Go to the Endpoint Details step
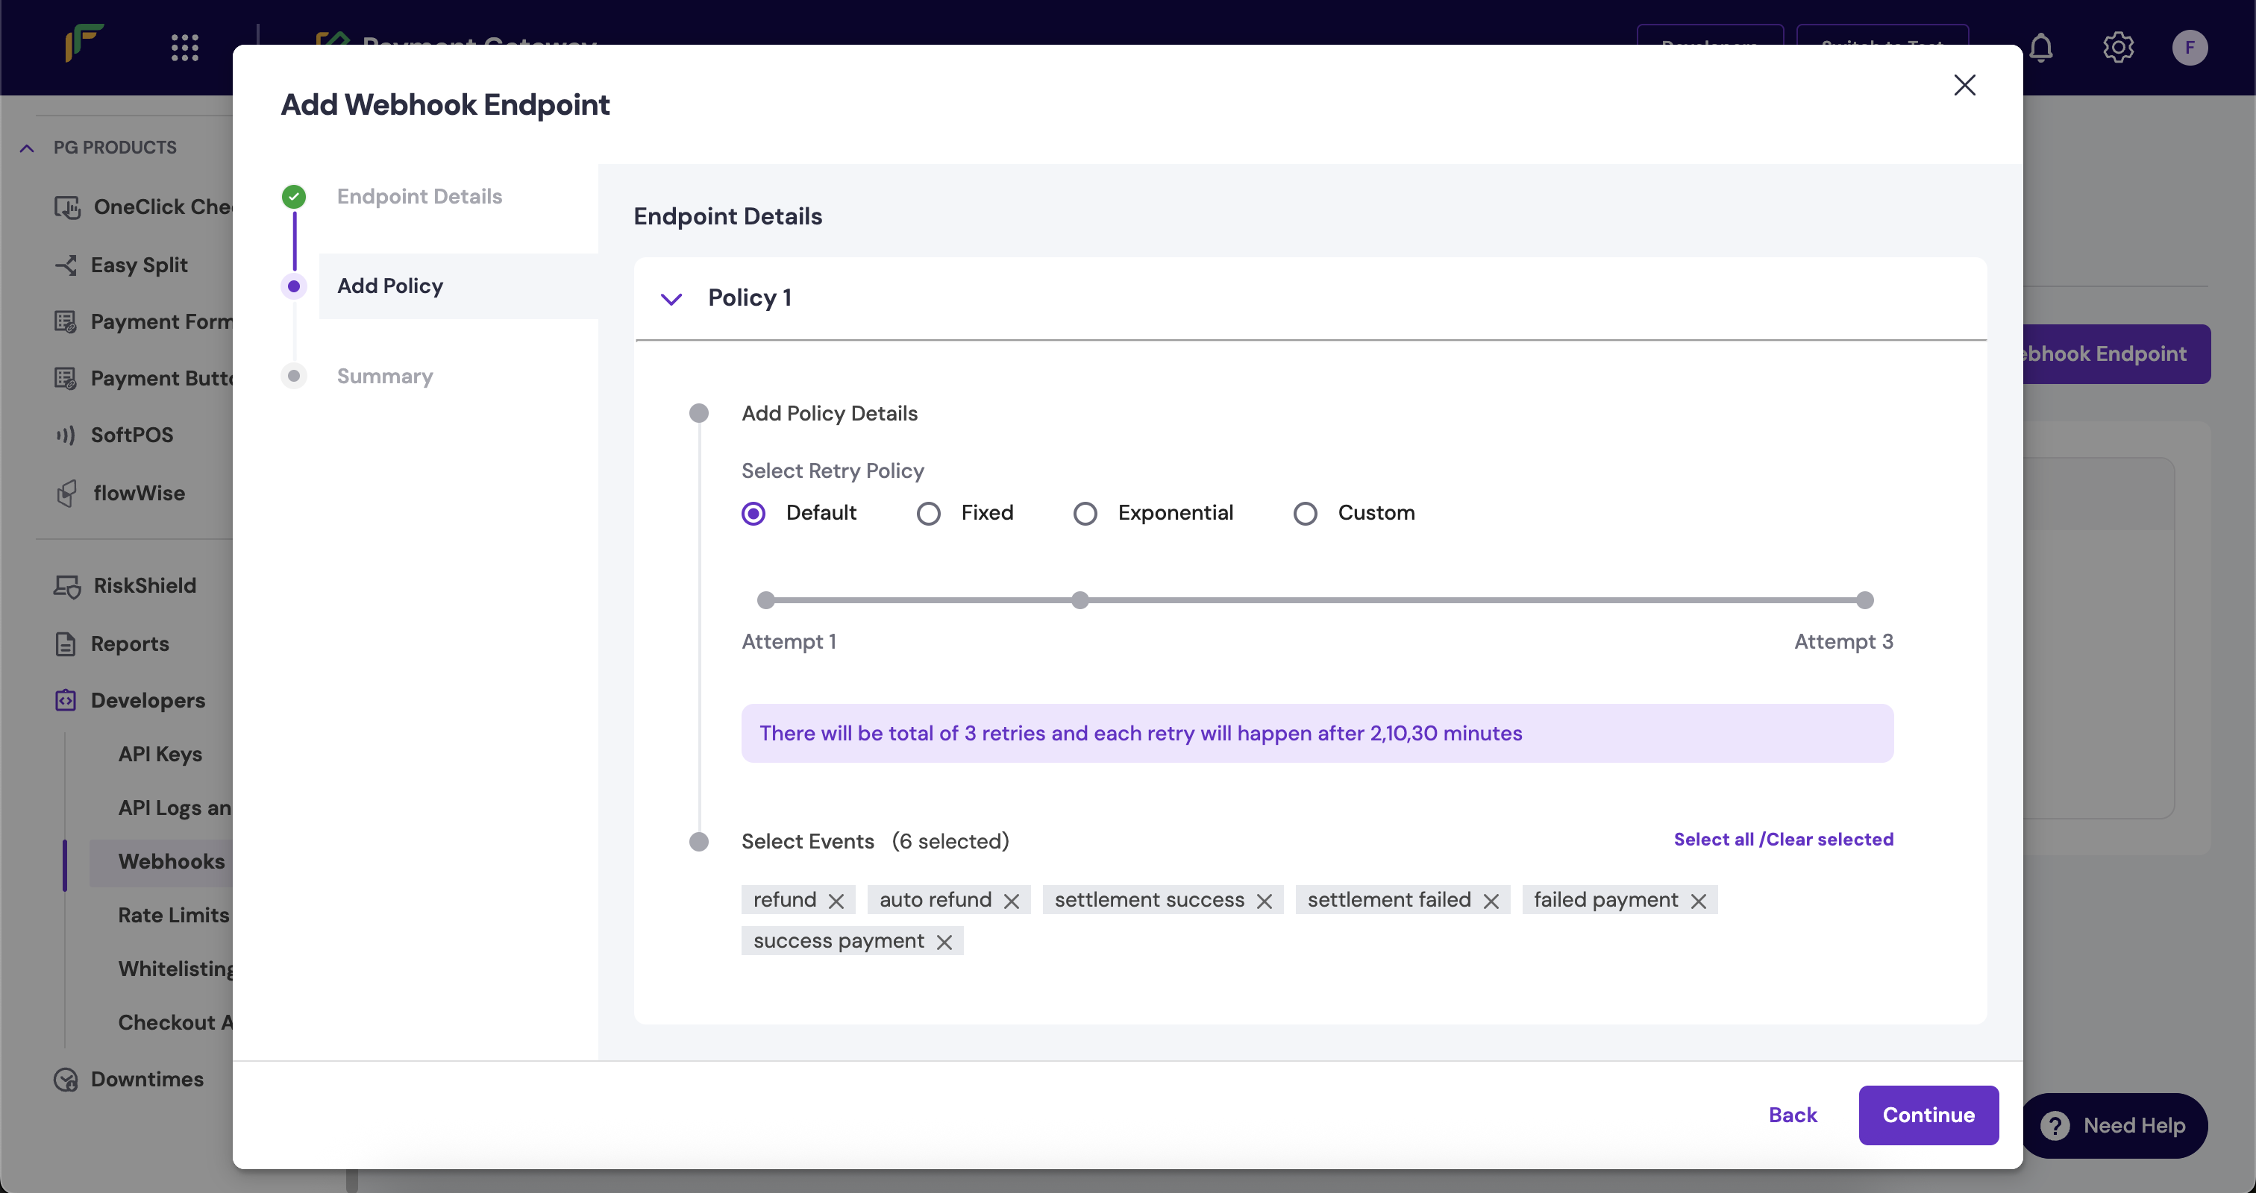The height and width of the screenshot is (1193, 2256). (419, 196)
